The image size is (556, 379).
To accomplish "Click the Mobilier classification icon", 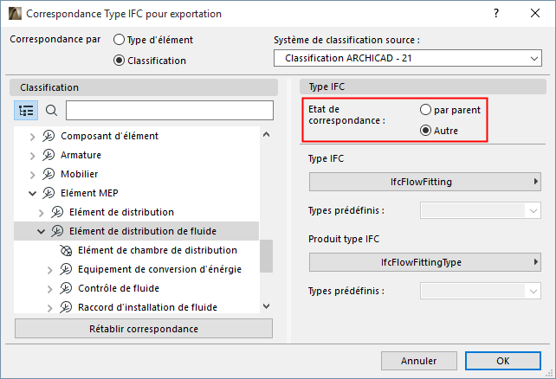I will (x=49, y=174).
